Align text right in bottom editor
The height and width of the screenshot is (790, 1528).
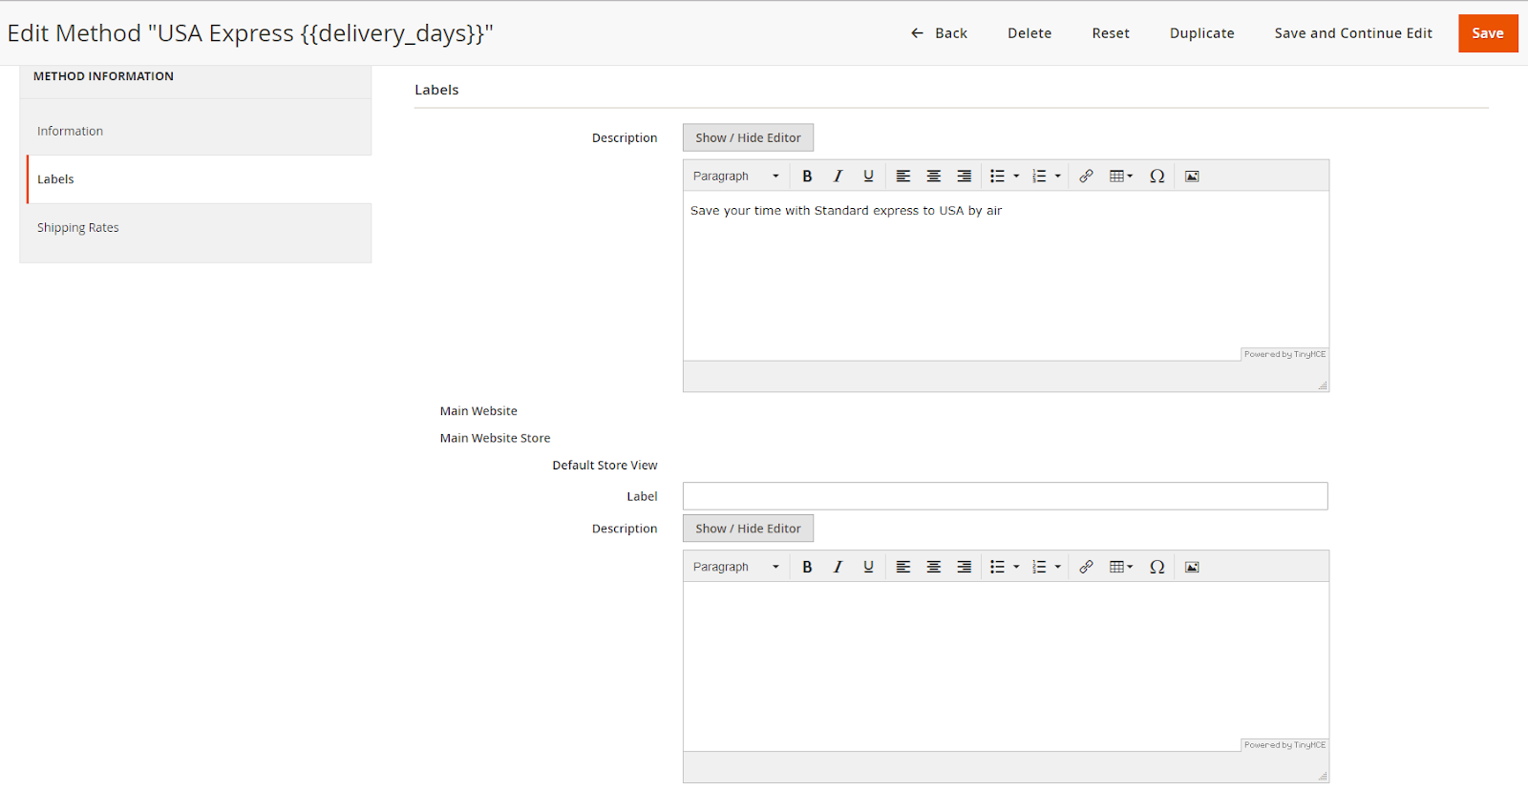(x=964, y=567)
